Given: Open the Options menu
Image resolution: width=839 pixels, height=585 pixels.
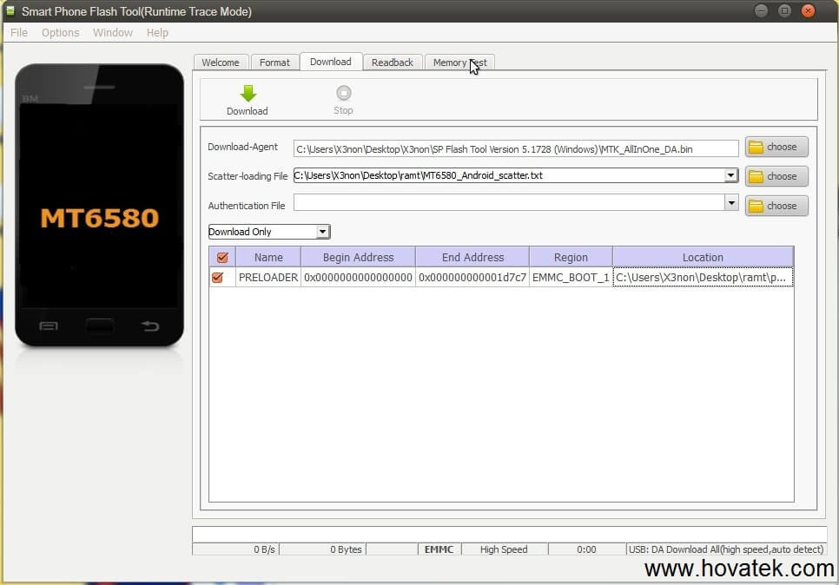Looking at the screenshot, I should [60, 32].
